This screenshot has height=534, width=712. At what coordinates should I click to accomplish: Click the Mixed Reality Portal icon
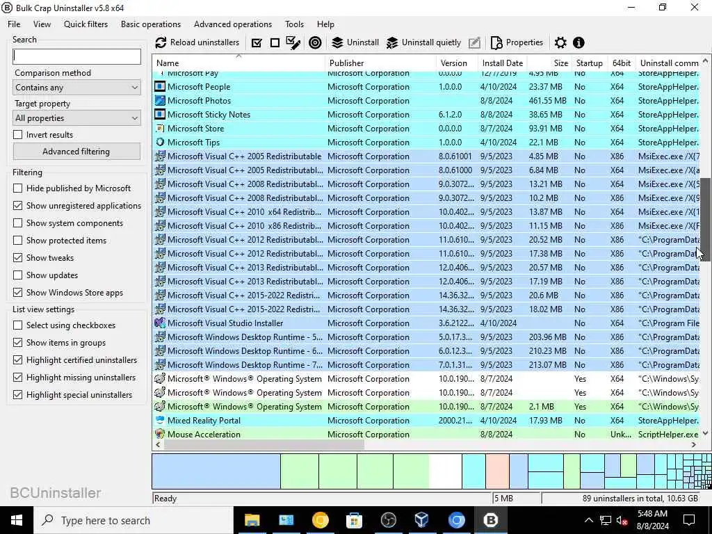click(160, 420)
